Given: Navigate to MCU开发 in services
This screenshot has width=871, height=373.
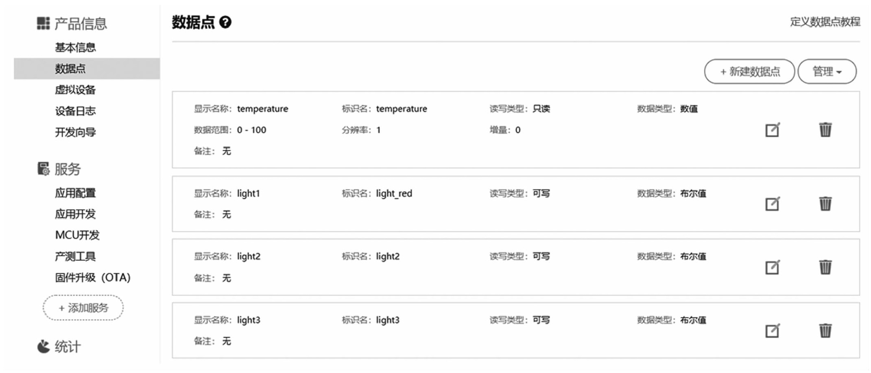Looking at the screenshot, I should (77, 235).
